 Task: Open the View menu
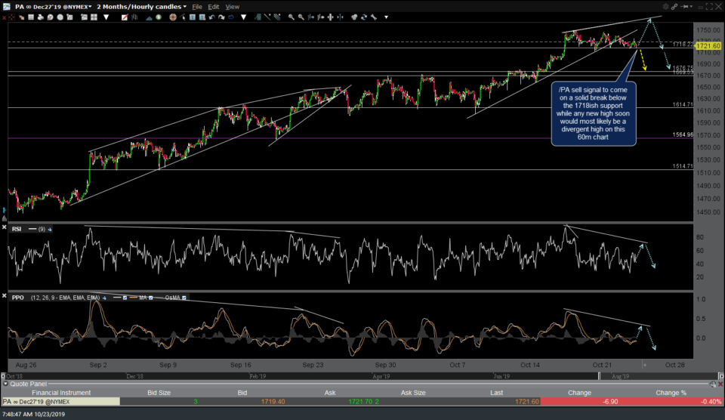[233, 7]
